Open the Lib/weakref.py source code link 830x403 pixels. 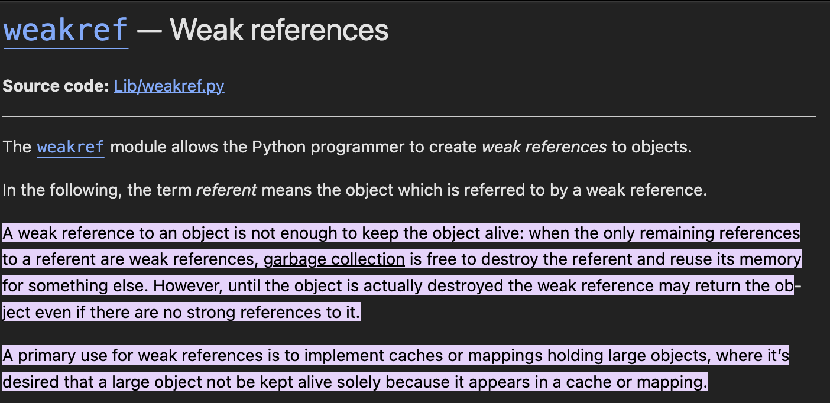point(169,86)
